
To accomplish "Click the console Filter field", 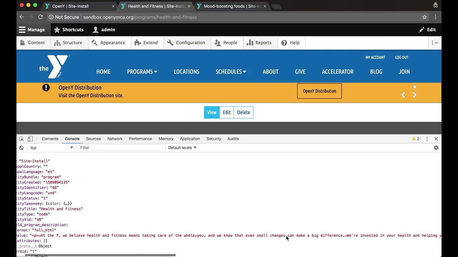I will pyautogui.click(x=122, y=148).
